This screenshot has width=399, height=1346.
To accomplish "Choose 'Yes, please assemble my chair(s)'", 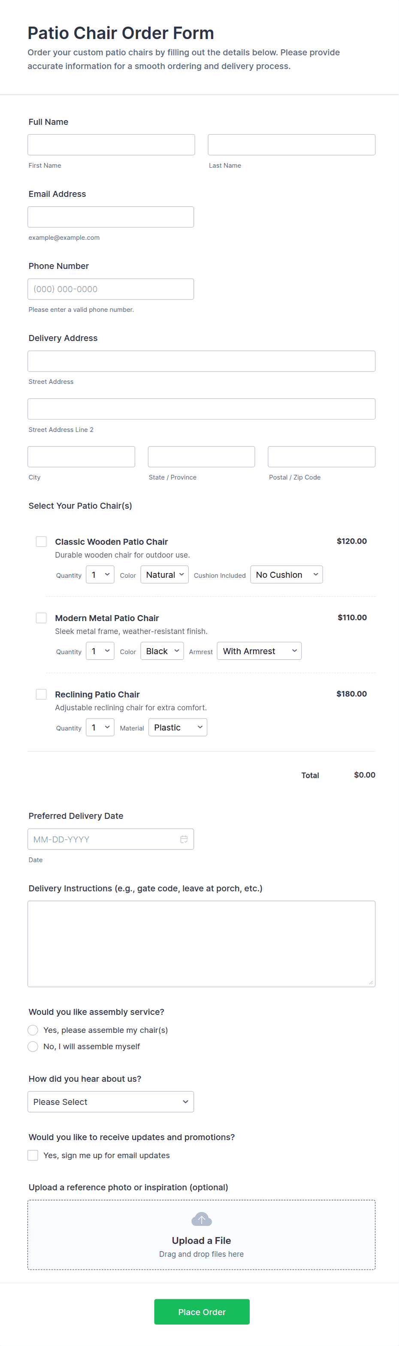I will (33, 1030).
